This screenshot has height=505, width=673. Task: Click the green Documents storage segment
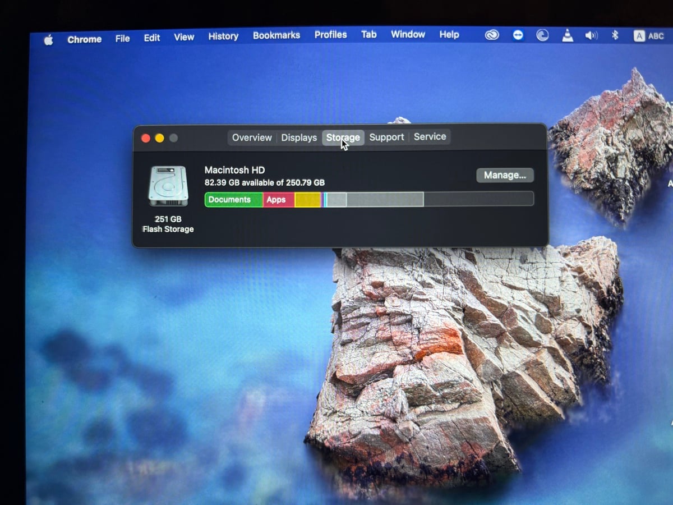[234, 200]
